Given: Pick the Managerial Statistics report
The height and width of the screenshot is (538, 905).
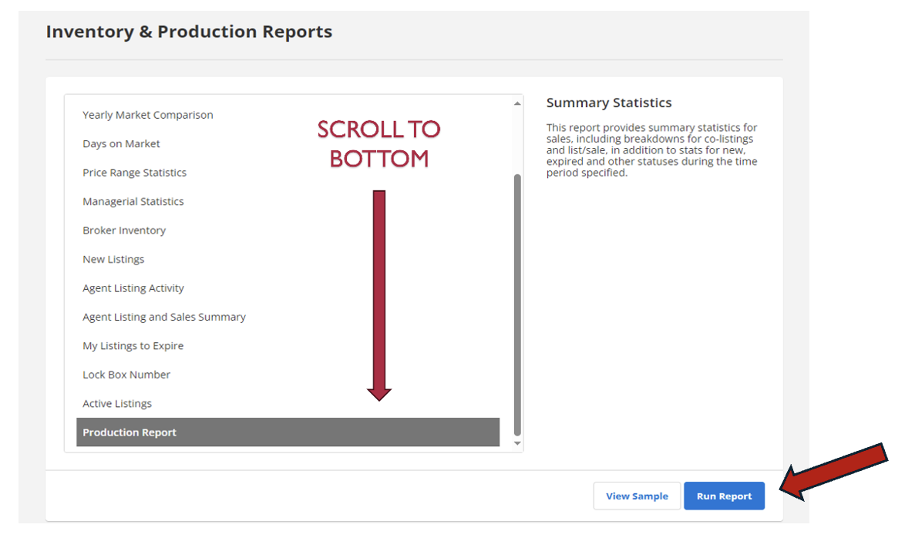Looking at the screenshot, I should coord(133,202).
